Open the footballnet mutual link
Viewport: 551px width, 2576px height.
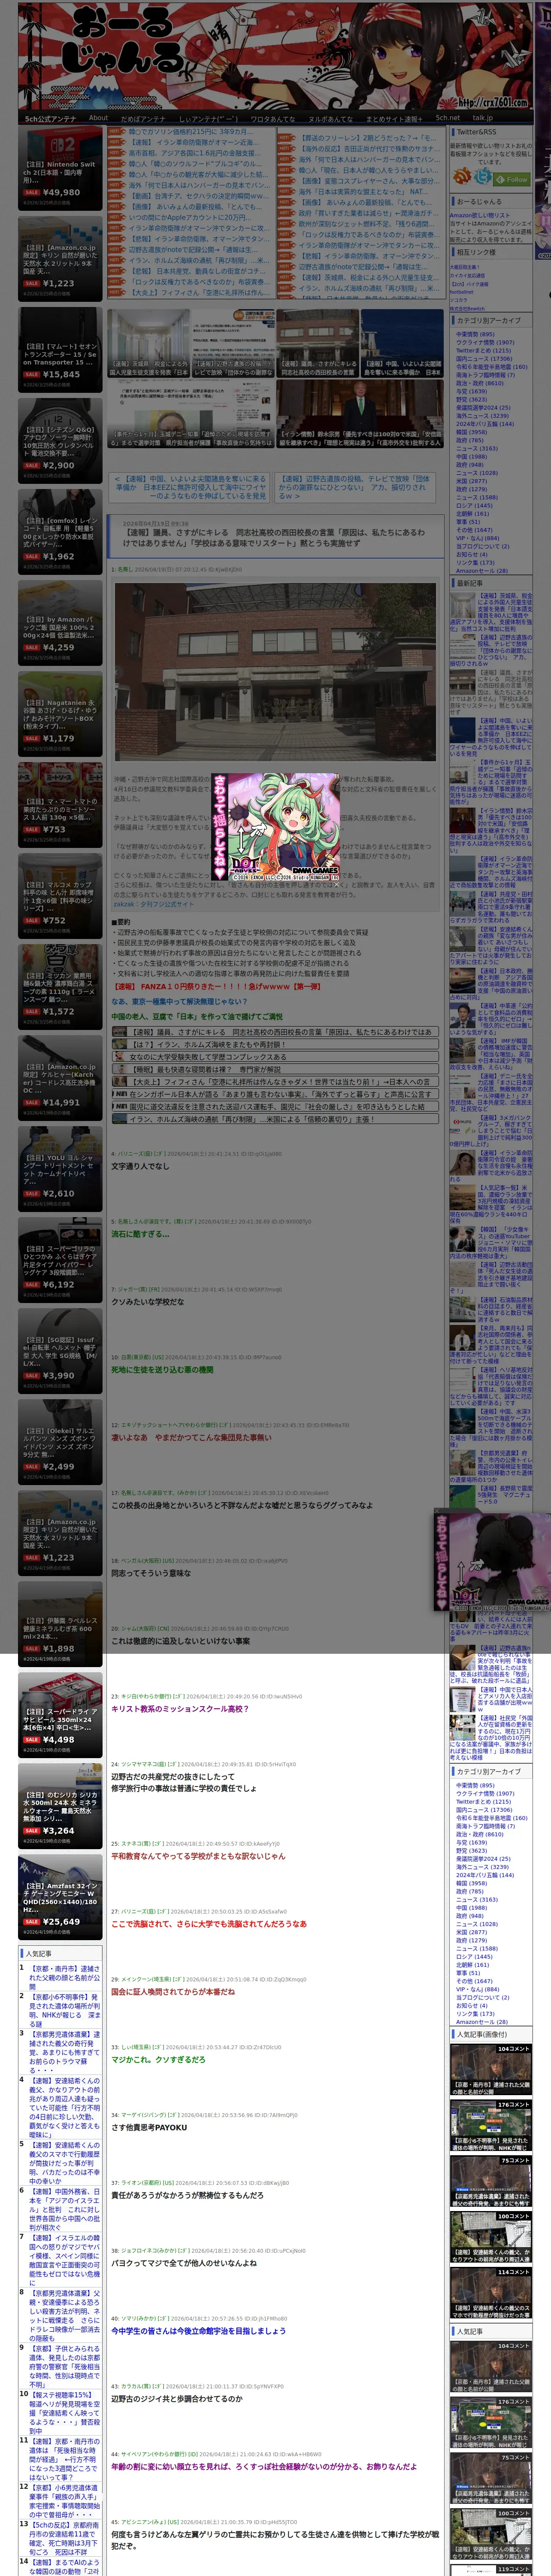(x=462, y=291)
